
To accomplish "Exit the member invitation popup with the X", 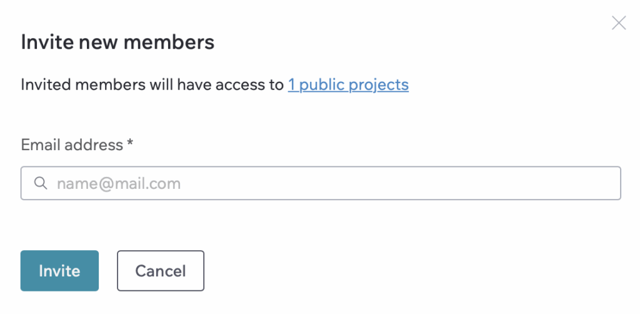I will [x=619, y=23].
